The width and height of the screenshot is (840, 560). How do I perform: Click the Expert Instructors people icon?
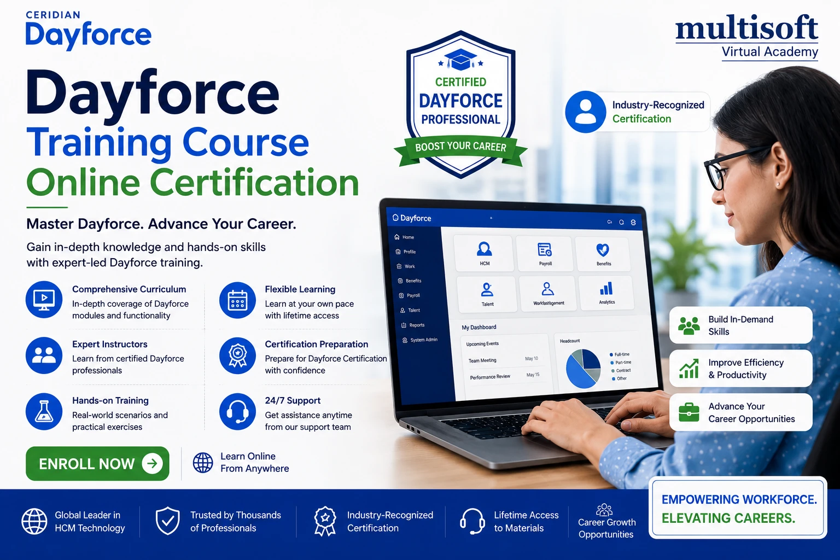(44, 355)
